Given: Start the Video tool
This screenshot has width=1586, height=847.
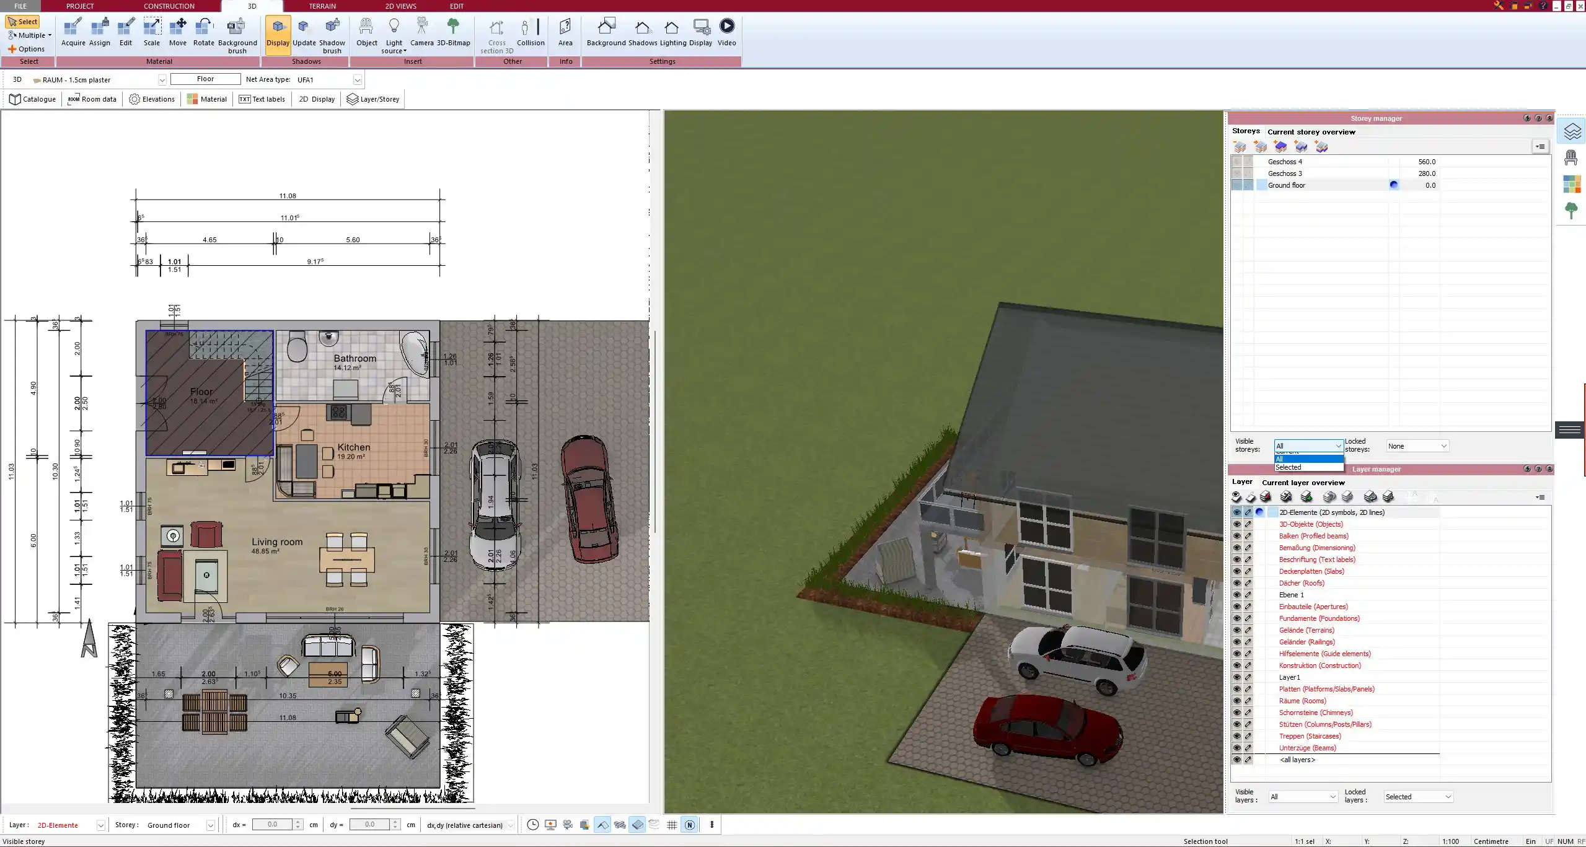Looking at the screenshot, I should pos(727,33).
